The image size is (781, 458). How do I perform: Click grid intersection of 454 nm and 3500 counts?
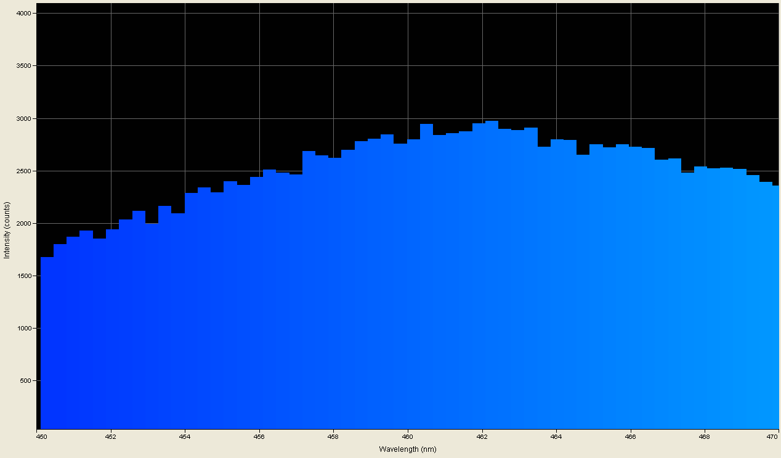coord(185,66)
